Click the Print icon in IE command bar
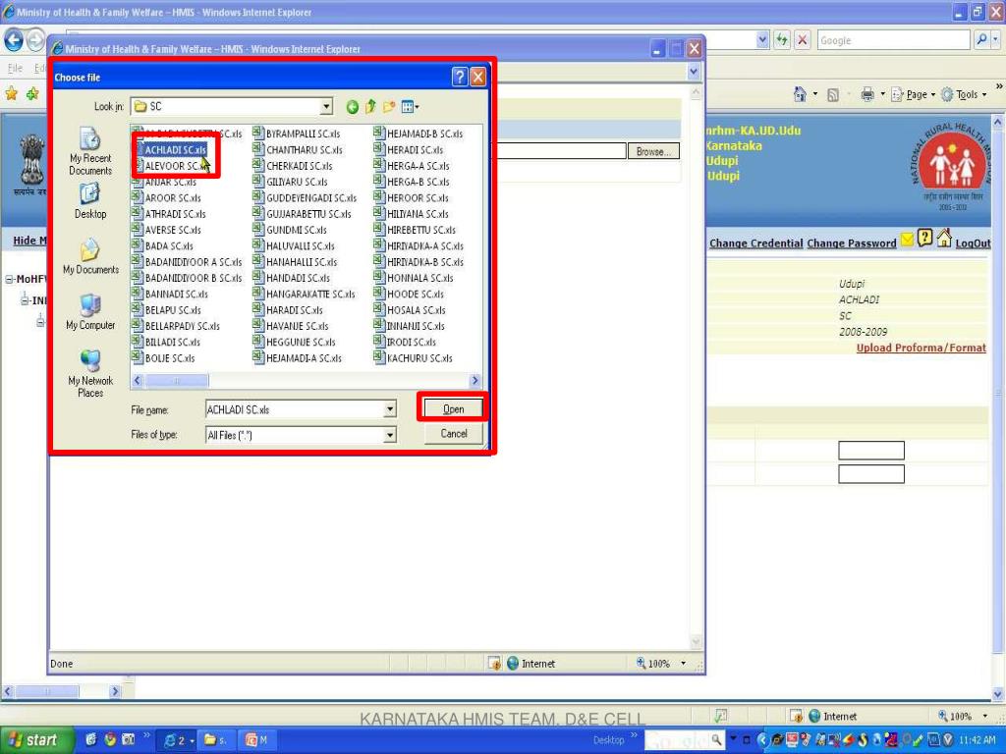The width and height of the screenshot is (1006, 754). pos(867,95)
